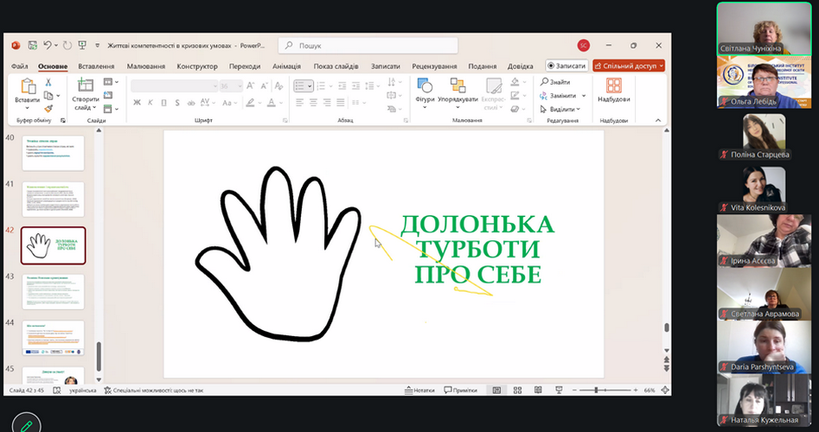Click the Undo arrow icon

click(x=48, y=45)
